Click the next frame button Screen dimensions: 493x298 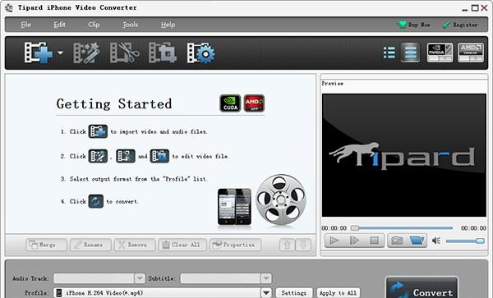pos(354,241)
